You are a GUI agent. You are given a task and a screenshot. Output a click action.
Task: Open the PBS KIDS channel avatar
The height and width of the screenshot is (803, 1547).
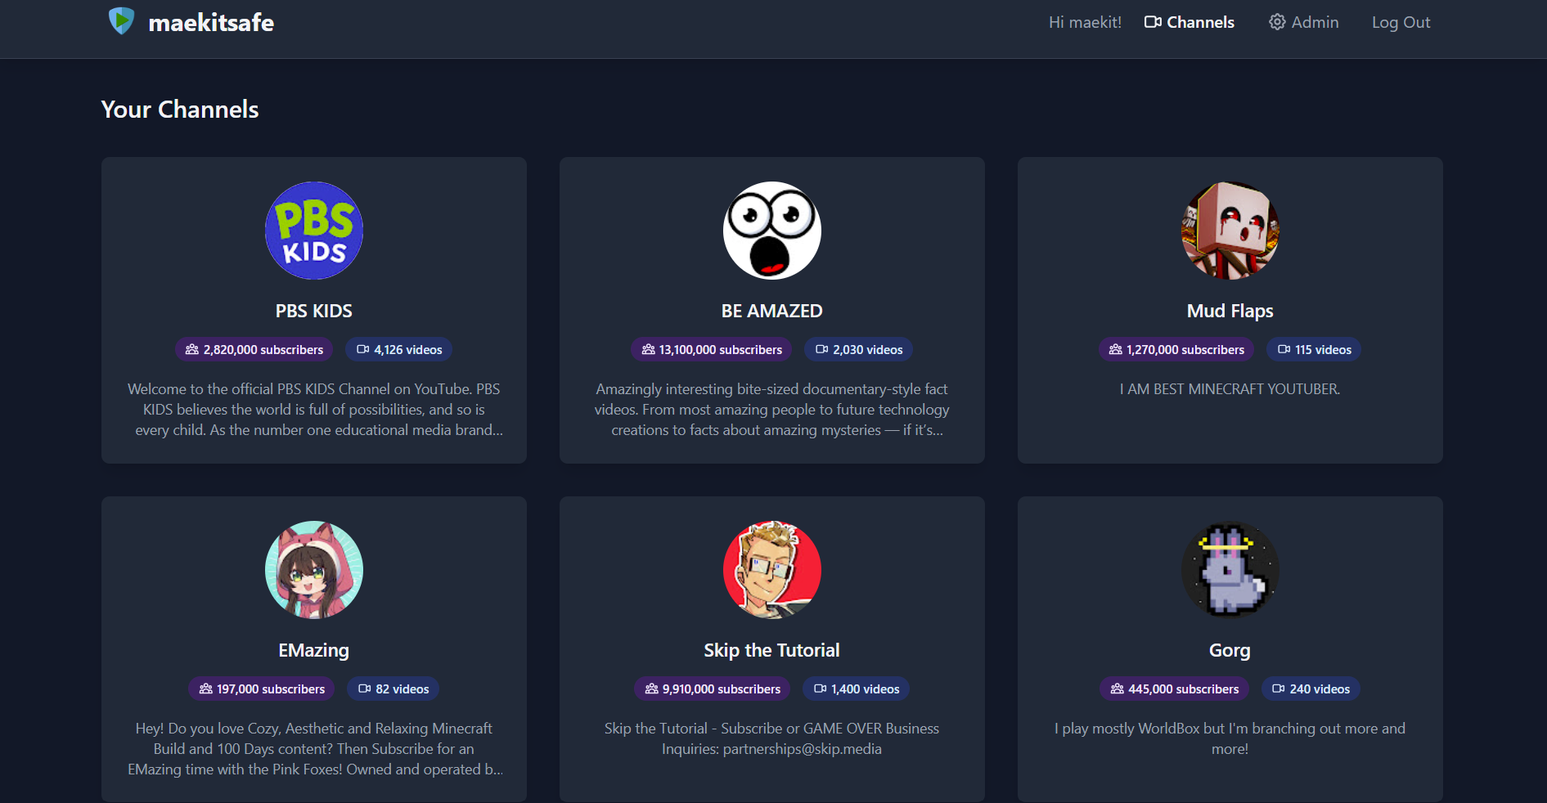click(314, 231)
